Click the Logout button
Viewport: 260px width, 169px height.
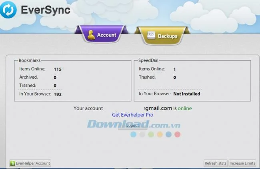click(132, 125)
